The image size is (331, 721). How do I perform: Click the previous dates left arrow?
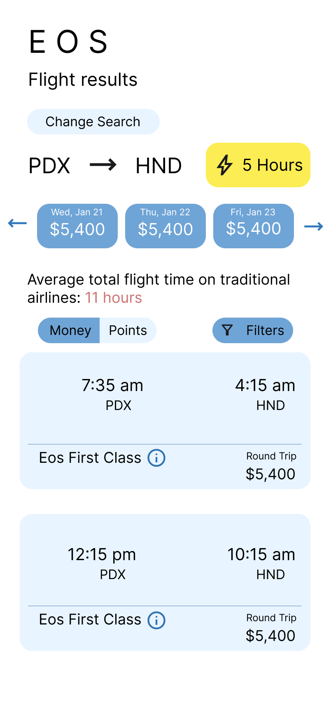[x=17, y=223]
